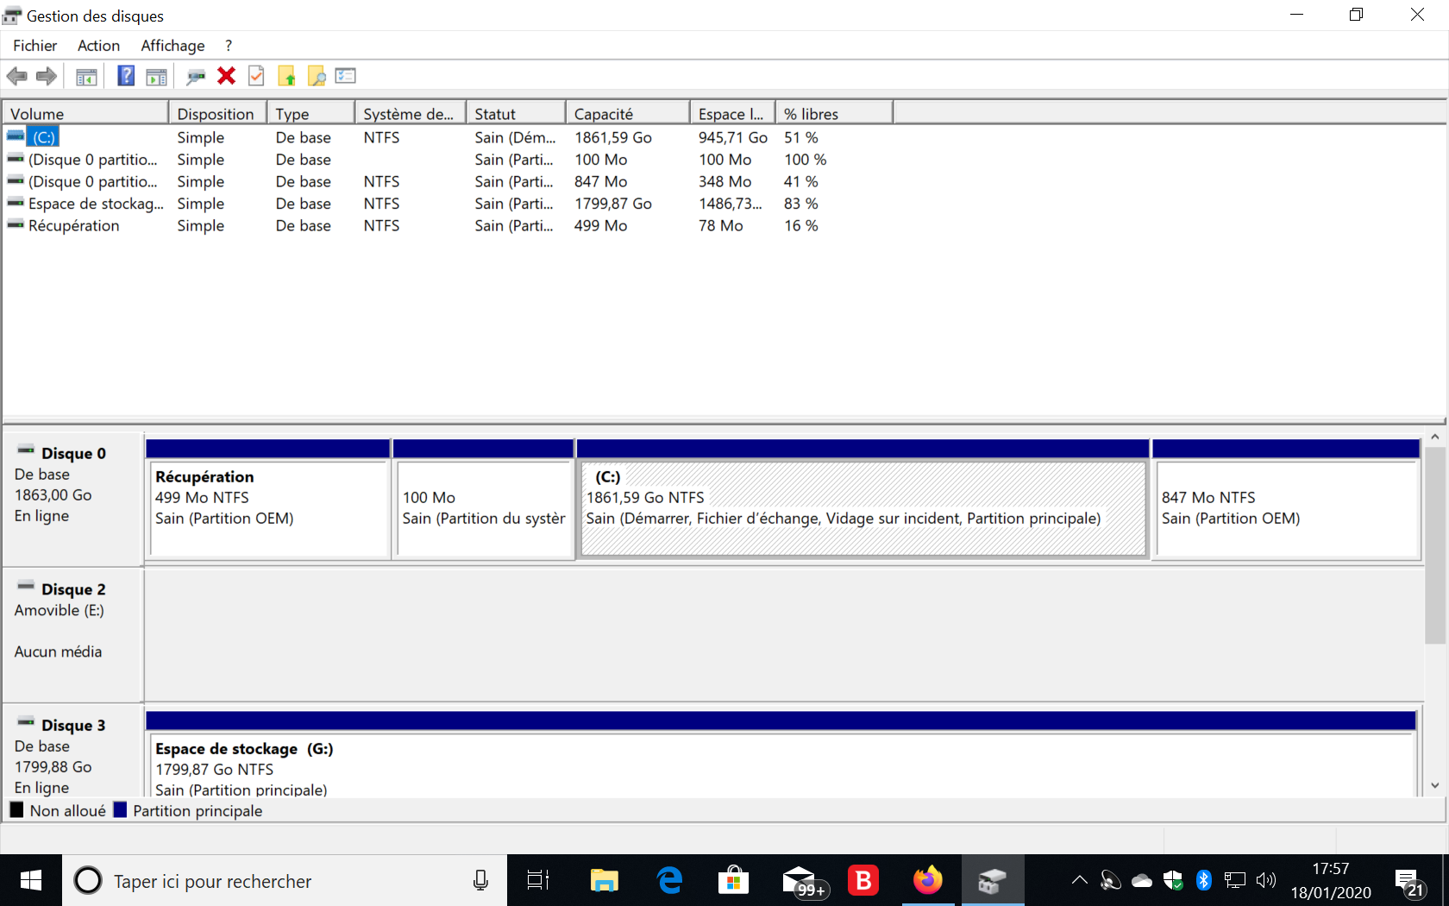Image resolution: width=1449 pixels, height=906 pixels.
Task: Open the Action menu
Action: [98, 46]
